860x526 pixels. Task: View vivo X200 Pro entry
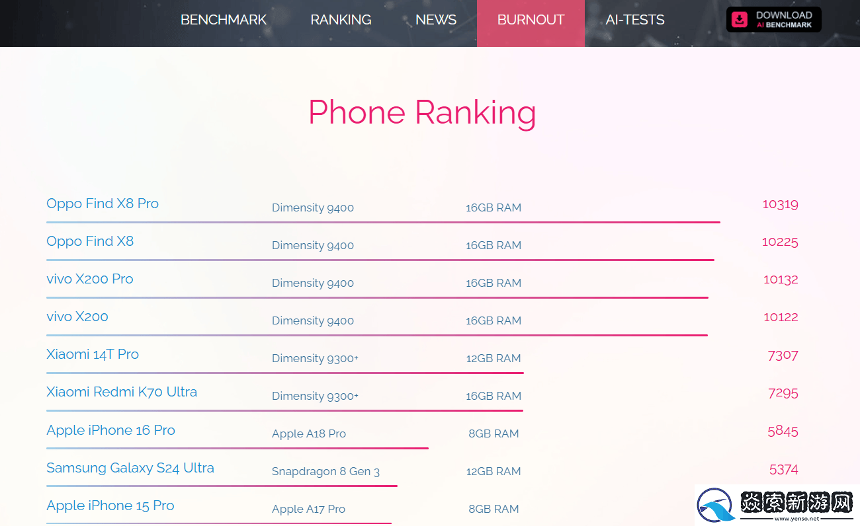90,279
